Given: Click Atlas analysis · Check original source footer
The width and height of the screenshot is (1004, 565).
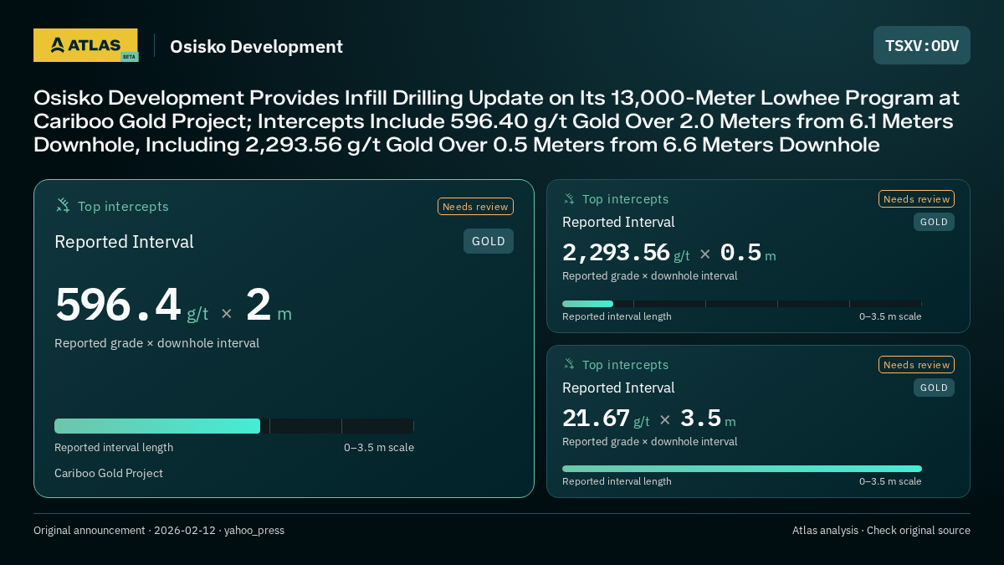Looking at the screenshot, I should pyautogui.click(x=881, y=531).
